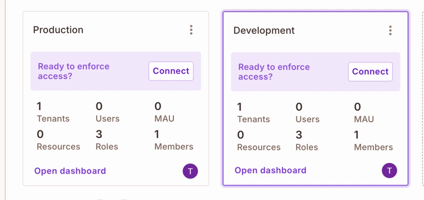Click Connect in the Production card
The width and height of the screenshot is (424, 200).
click(171, 71)
